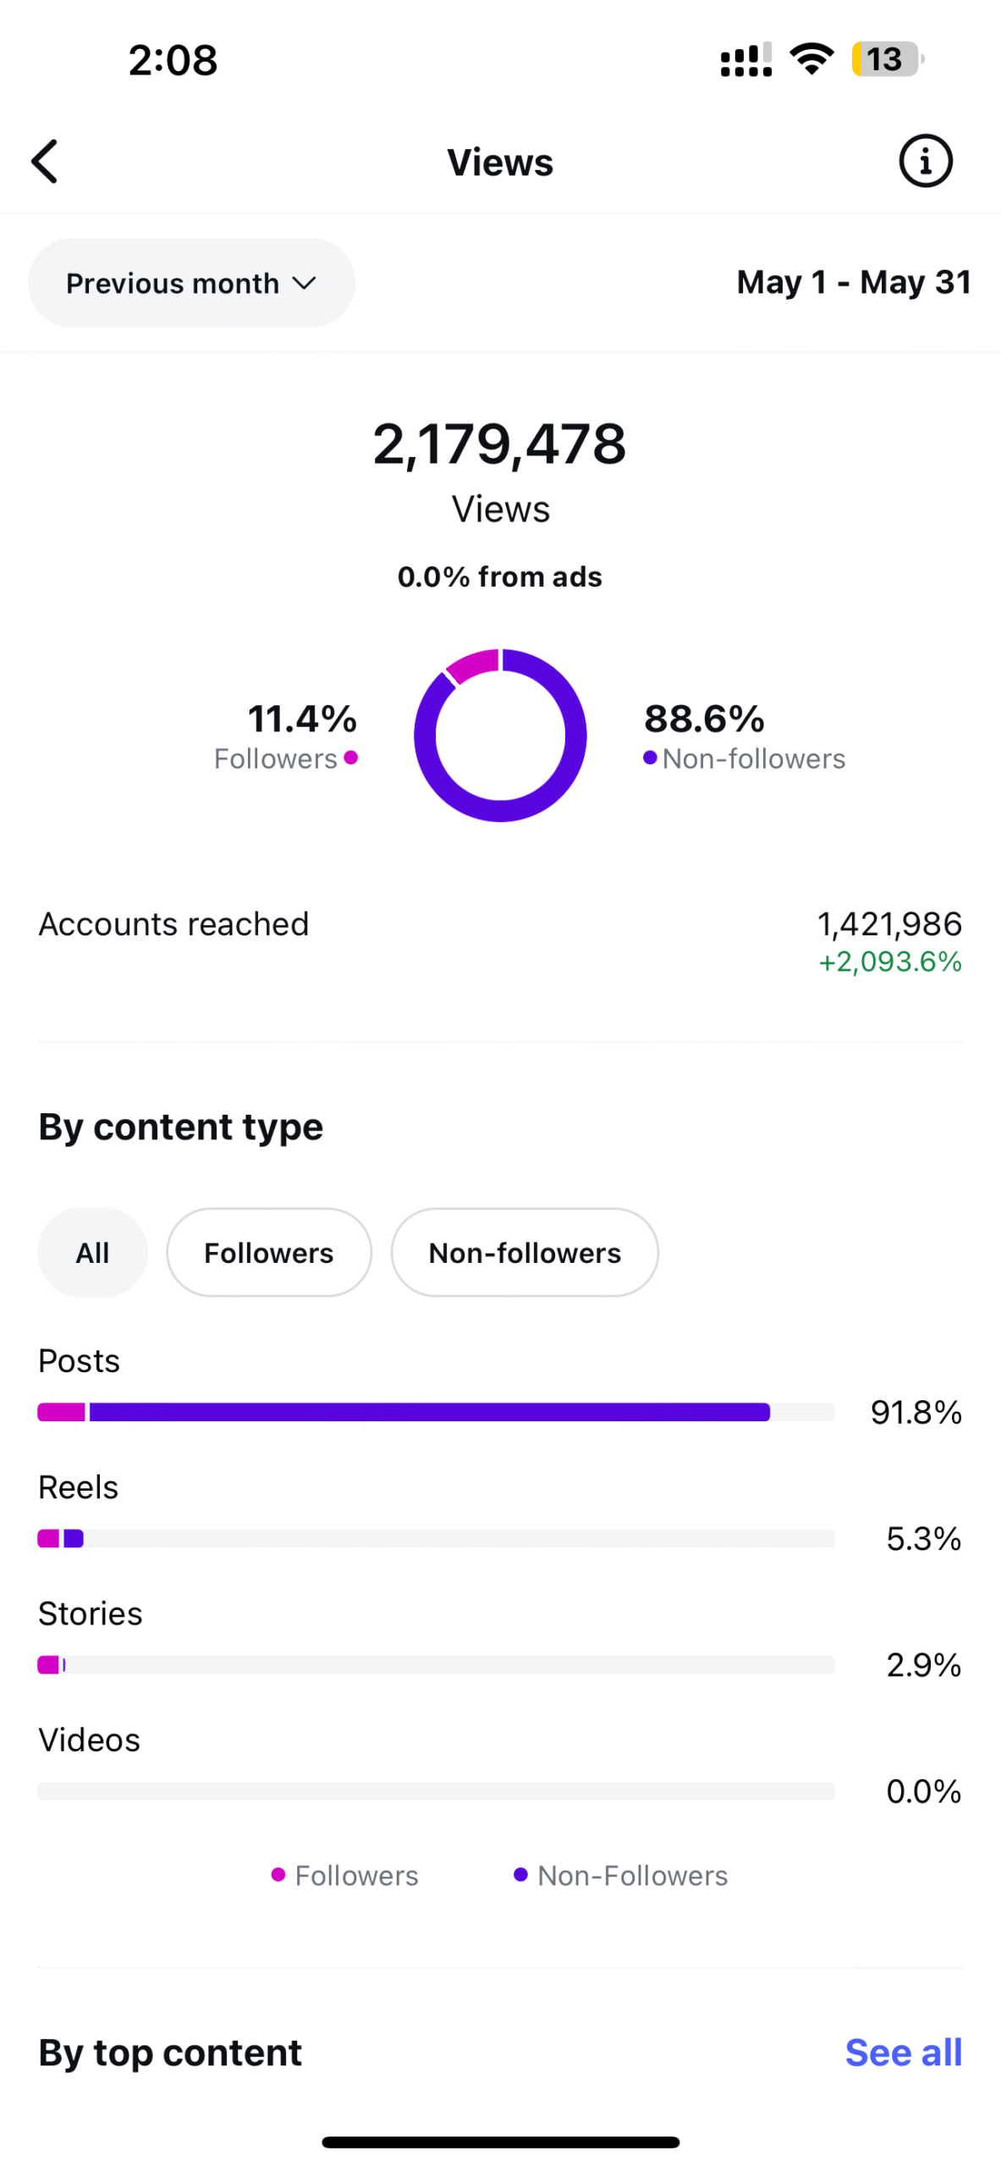Tap the cellular signal bars icon

(x=745, y=59)
